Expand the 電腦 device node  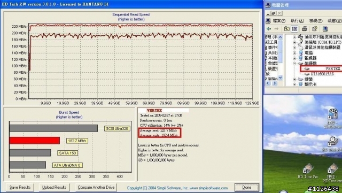(x=294, y=52)
